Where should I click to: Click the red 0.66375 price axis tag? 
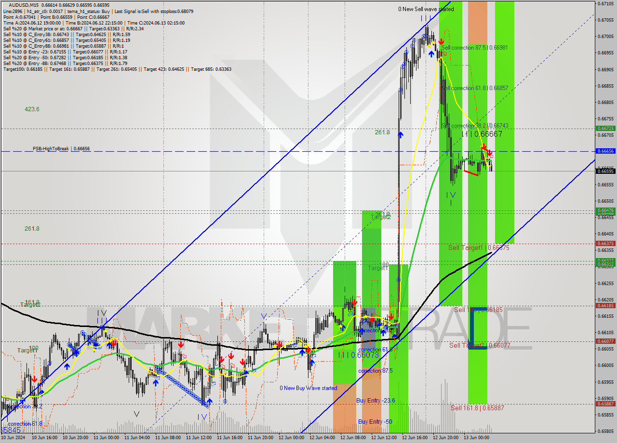click(605, 244)
